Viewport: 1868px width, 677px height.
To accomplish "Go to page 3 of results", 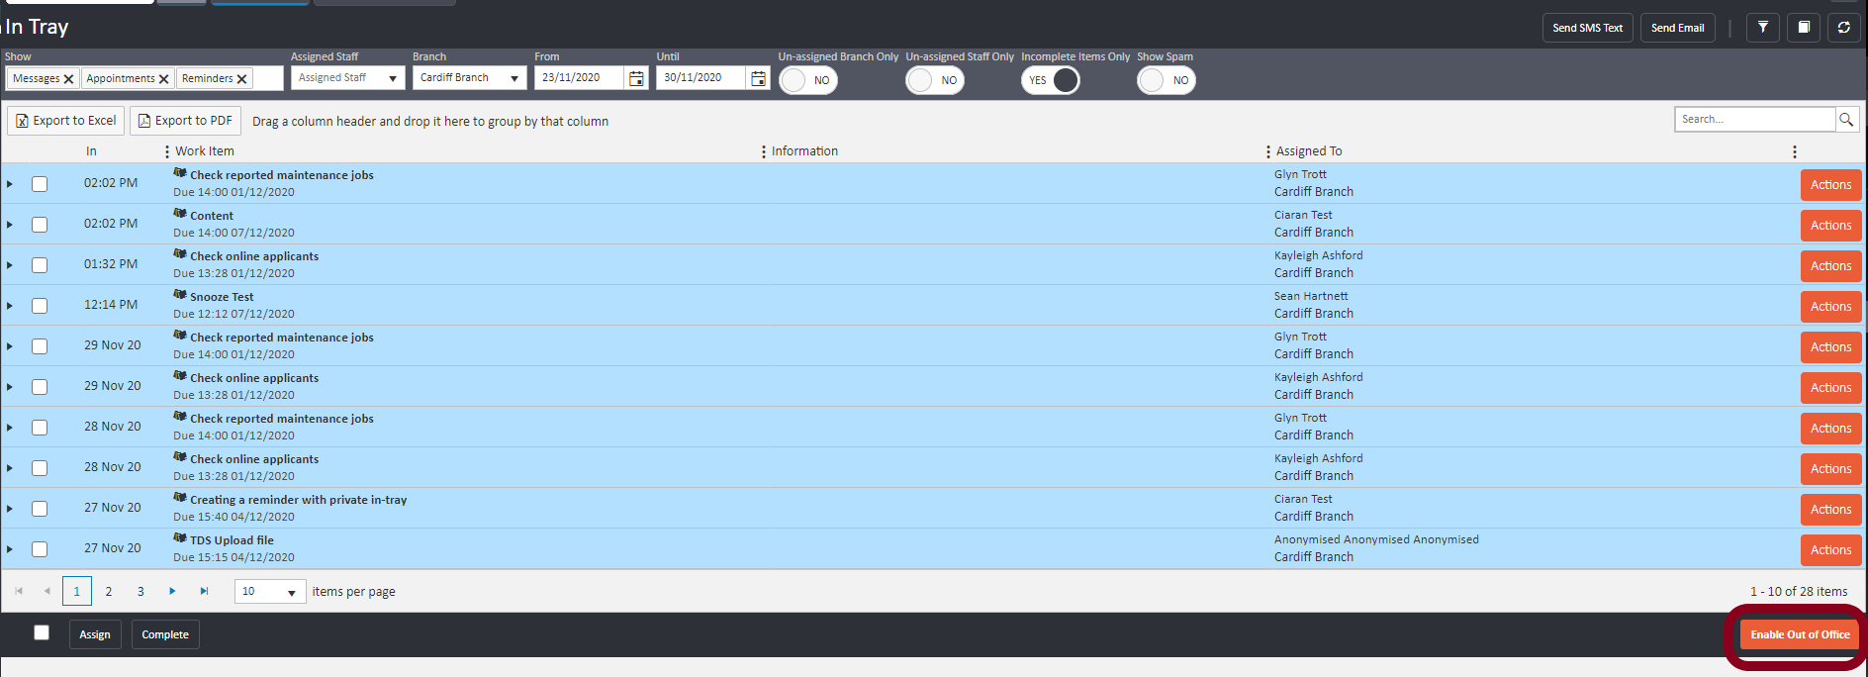I will point(140,591).
